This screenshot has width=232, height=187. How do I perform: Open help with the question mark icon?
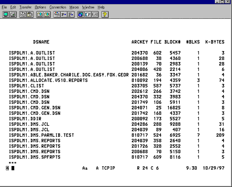point(105,14)
